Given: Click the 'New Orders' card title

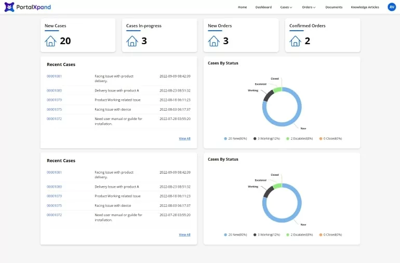Looking at the screenshot, I should (220, 26).
